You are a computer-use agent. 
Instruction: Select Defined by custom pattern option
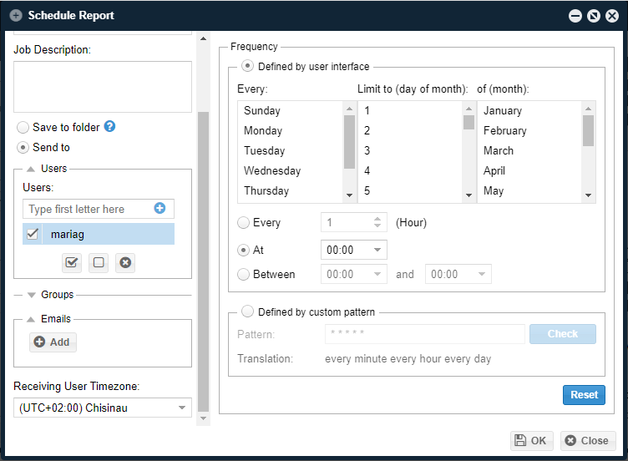[x=247, y=312]
